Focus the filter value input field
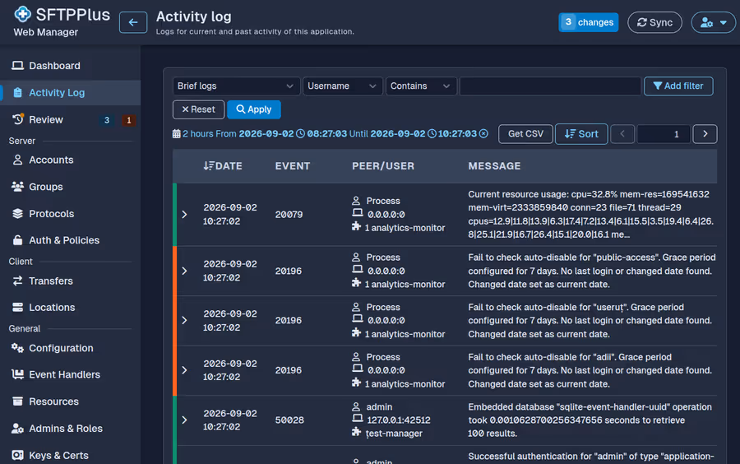 [x=550, y=86]
